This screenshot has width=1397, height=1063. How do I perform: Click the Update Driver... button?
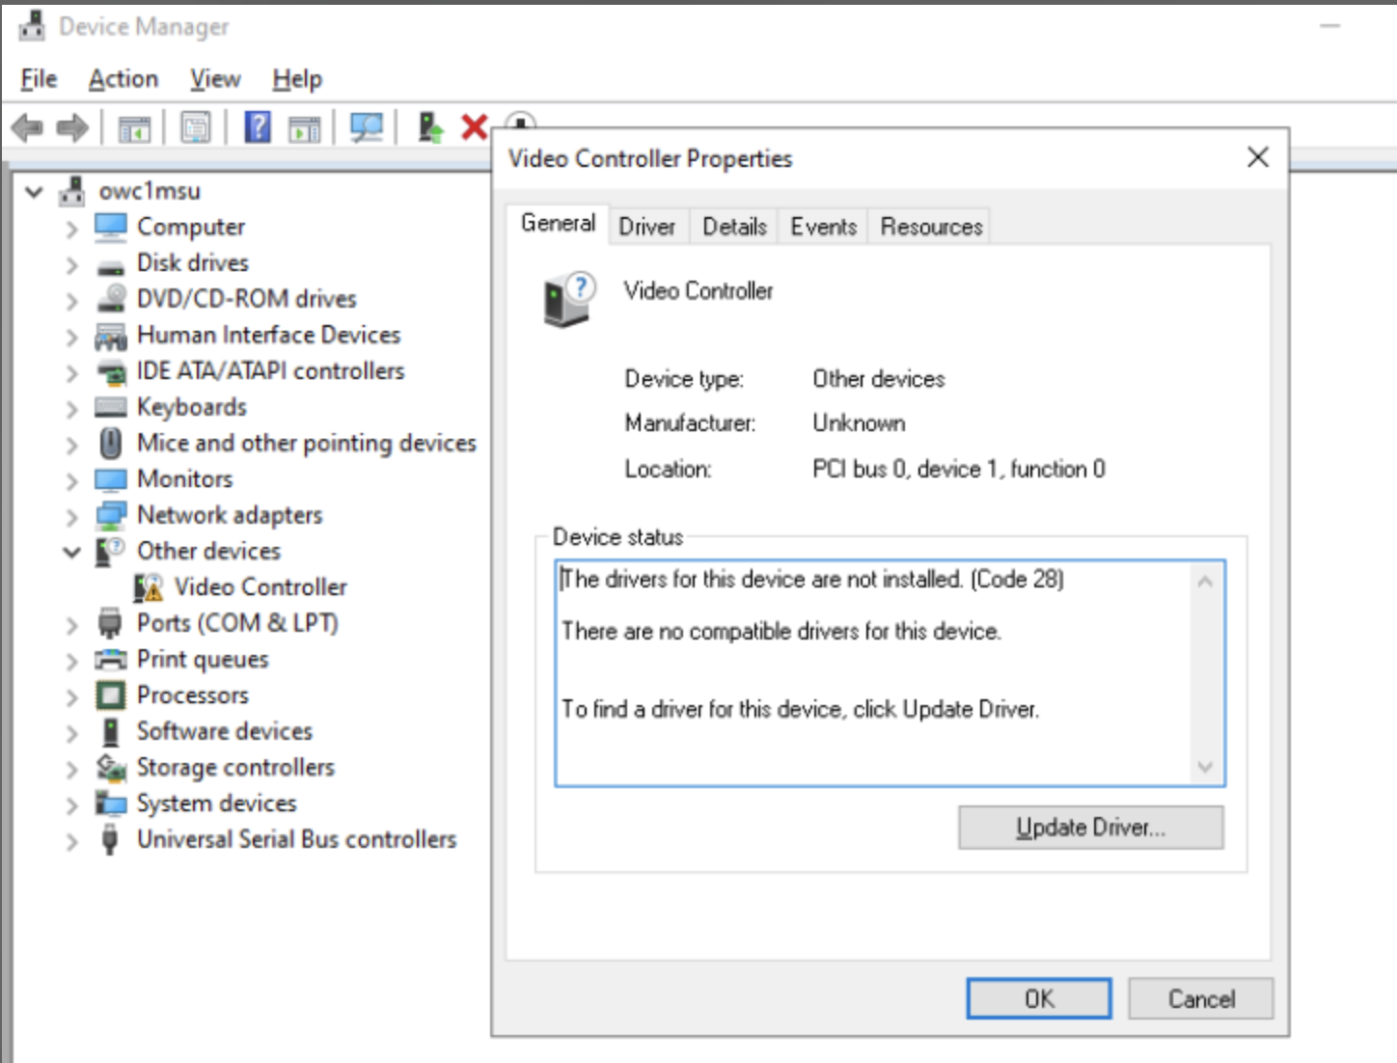point(1091,828)
